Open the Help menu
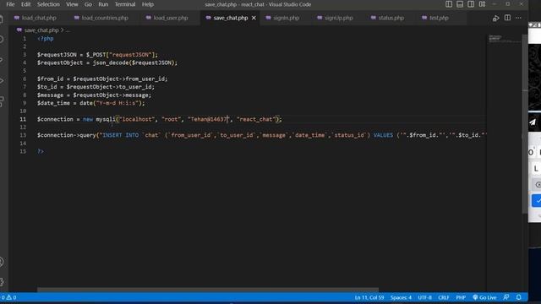The width and height of the screenshot is (541, 304). pos(148,4)
